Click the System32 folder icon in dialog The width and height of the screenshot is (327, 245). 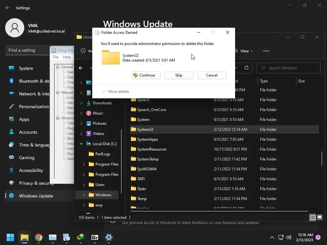click(110, 57)
